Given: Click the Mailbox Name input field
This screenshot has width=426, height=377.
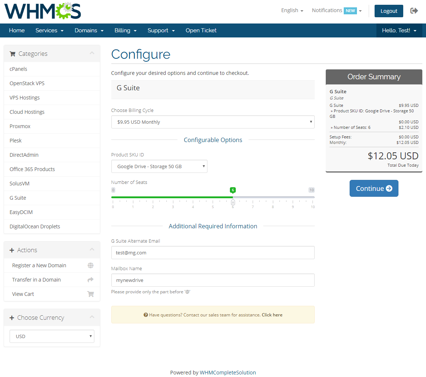Looking at the screenshot, I should pos(213,280).
